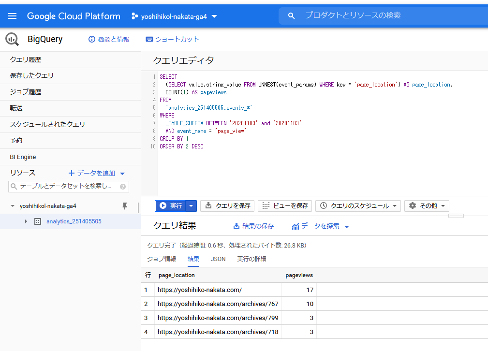This screenshot has height=351, width=488.
Task: Expand the analytics_251405505 dataset
Action: pos(26,221)
